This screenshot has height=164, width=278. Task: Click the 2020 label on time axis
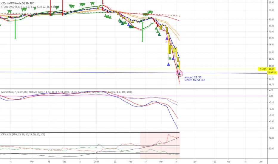(96, 162)
